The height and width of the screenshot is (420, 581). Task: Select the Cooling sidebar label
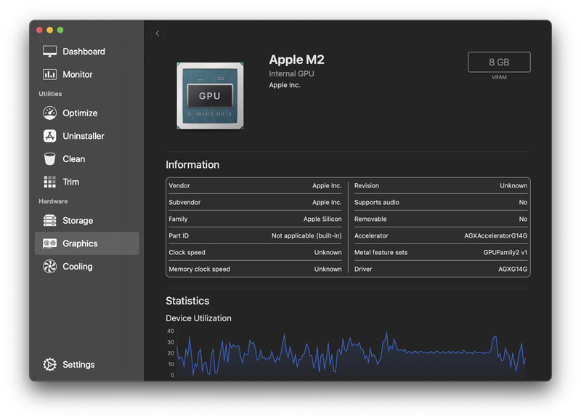78,267
